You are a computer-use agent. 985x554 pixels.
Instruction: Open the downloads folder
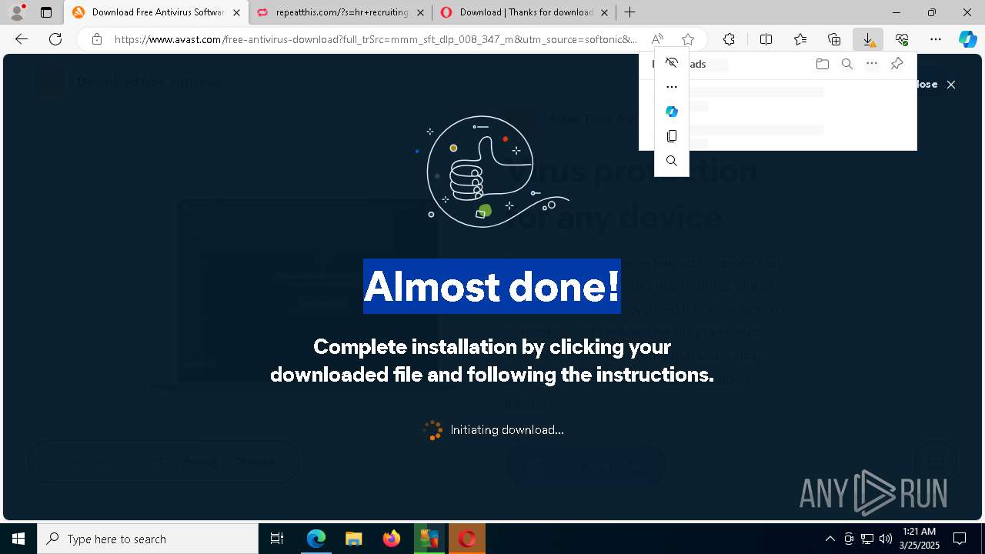click(823, 65)
